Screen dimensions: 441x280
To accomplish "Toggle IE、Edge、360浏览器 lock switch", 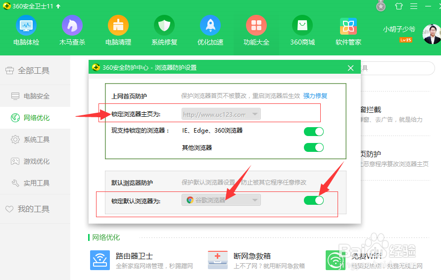I will (x=314, y=132).
